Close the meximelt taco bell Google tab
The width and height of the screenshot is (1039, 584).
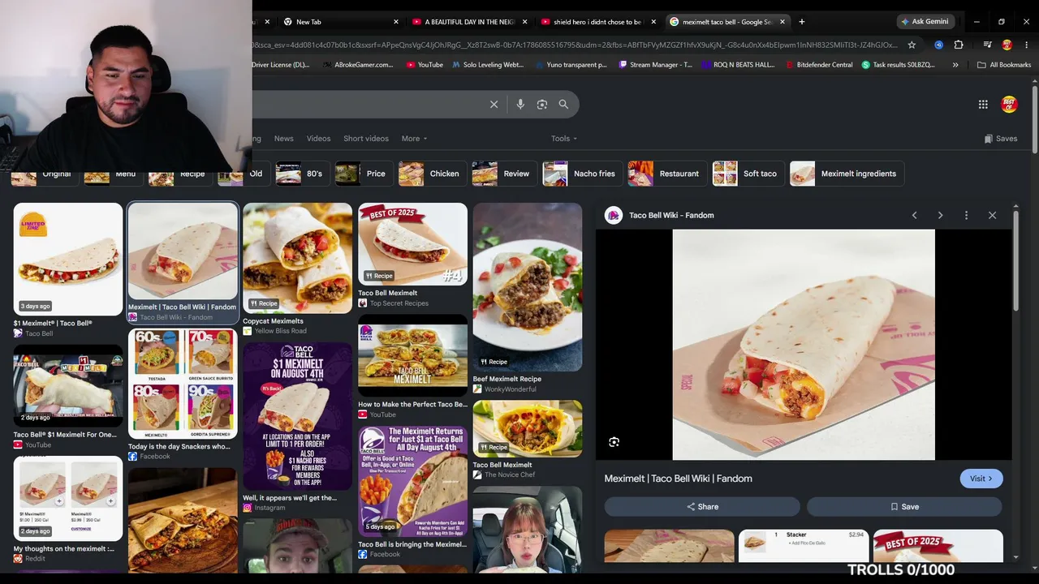point(782,22)
